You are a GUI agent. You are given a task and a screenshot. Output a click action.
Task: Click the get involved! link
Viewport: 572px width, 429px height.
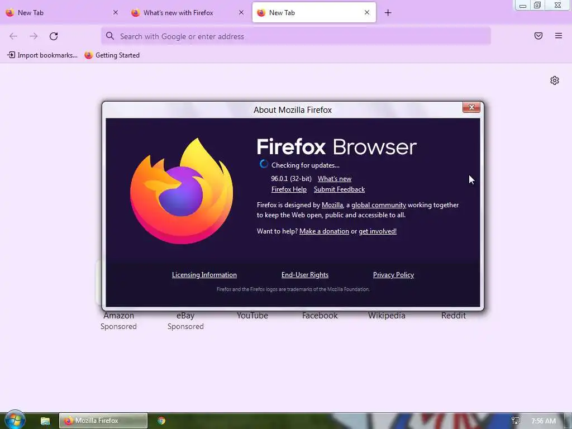point(378,231)
